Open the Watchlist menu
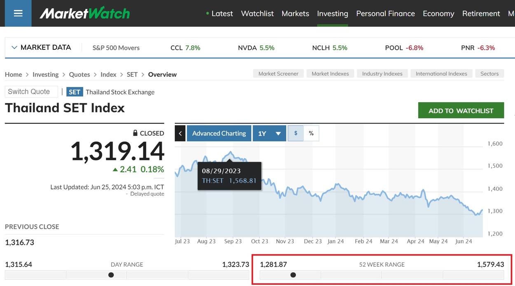This screenshot has width=515, height=286. click(x=257, y=14)
